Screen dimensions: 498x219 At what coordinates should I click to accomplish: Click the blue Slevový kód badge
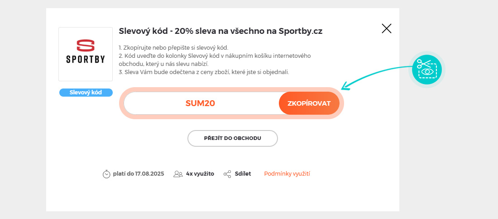pos(86,93)
